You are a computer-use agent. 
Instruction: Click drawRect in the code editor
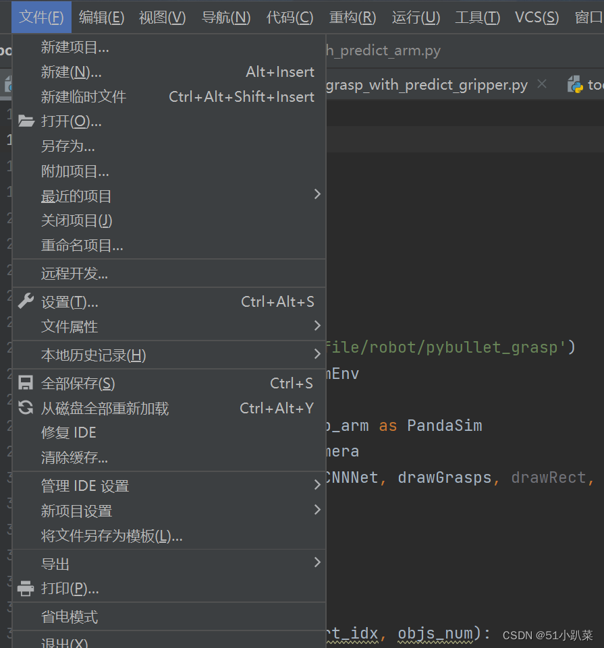549,477
